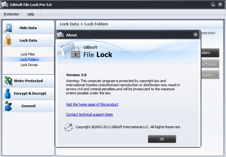Select the Encrypt & Decrypt section
Viewport: 226px width, 157px height.
(x=28, y=93)
